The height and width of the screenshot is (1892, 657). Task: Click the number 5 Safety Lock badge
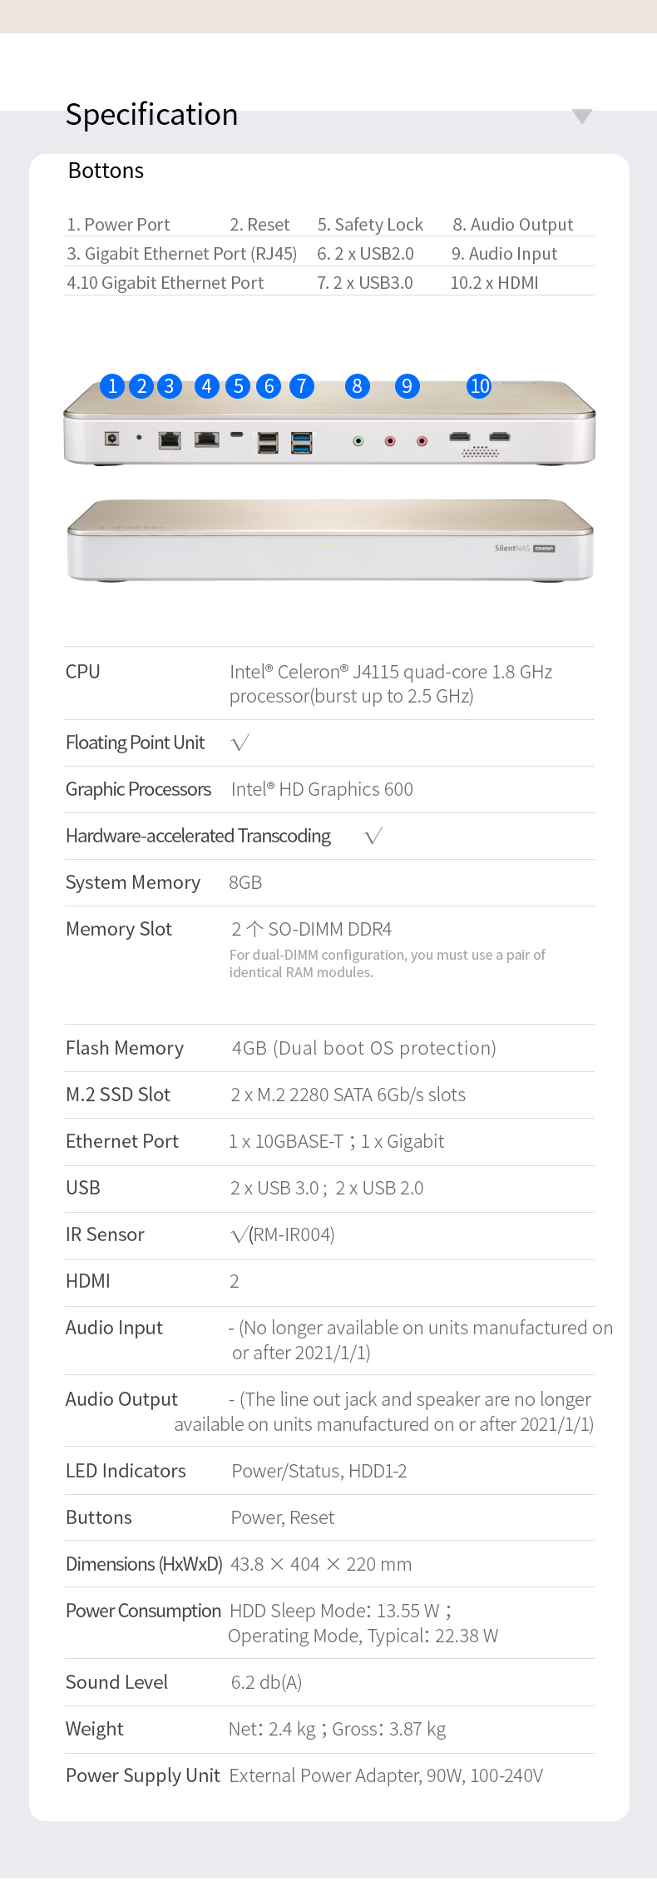239,386
